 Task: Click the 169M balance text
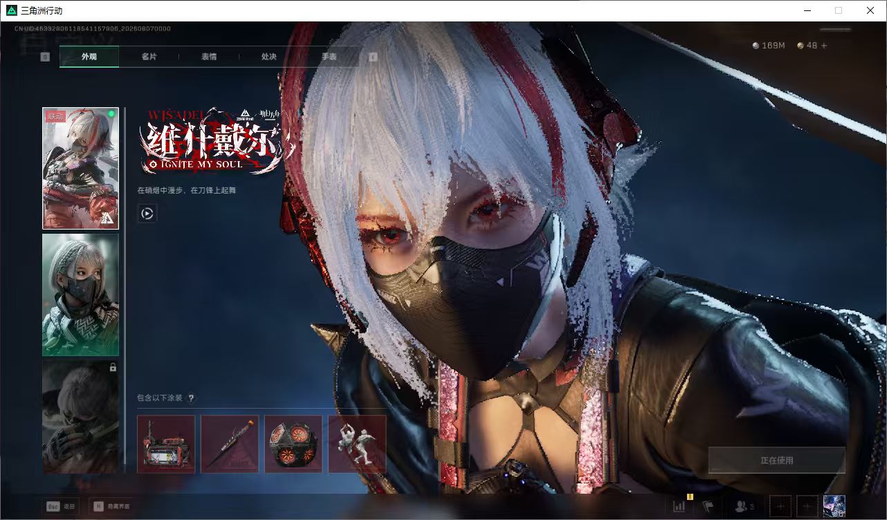click(774, 46)
